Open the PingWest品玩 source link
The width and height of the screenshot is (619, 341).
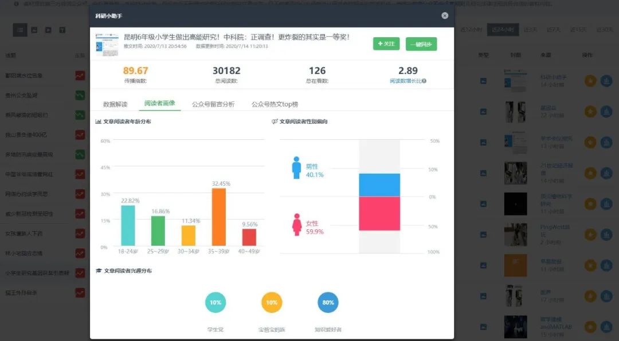pos(555,230)
